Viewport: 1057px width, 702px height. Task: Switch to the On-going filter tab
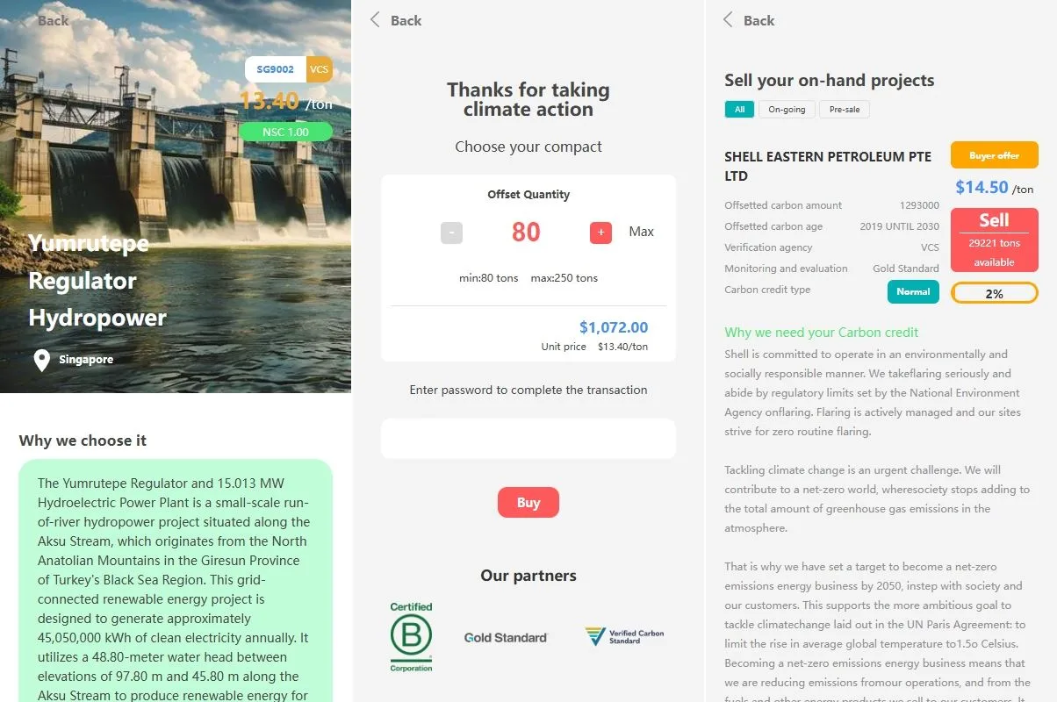click(x=787, y=110)
